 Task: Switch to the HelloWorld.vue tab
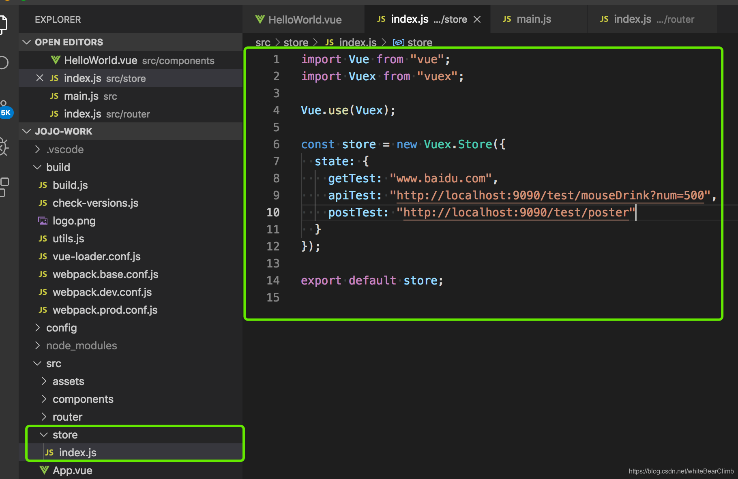click(303, 19)
